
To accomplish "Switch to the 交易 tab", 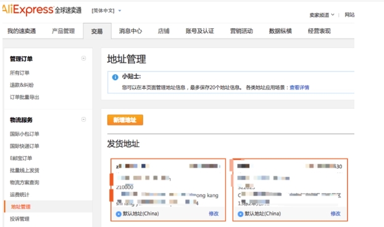I will pyautogui.click(x=97, y=31).
